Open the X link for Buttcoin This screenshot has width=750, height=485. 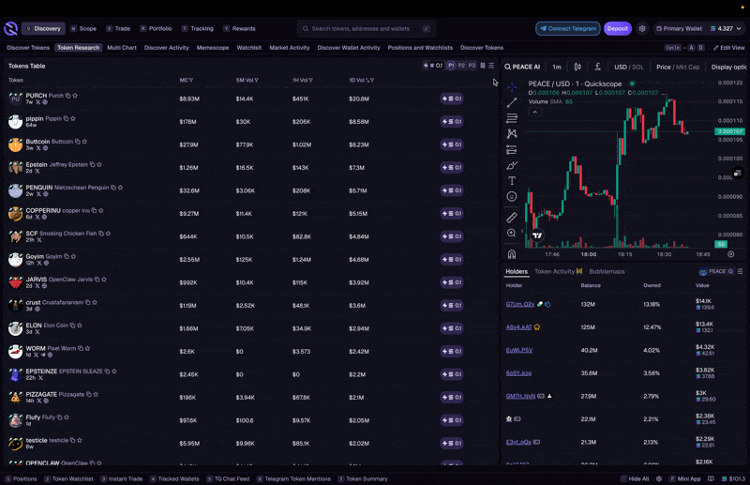click(37, 148)
